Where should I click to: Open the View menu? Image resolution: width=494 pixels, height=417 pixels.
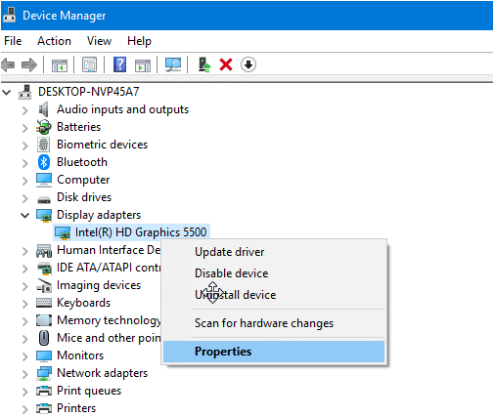pos(99,41)
